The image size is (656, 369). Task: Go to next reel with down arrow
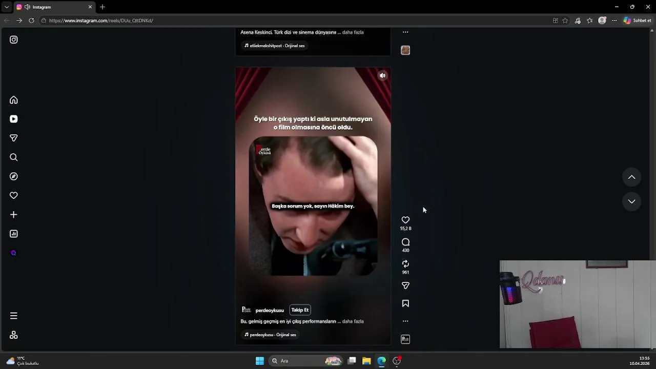631,201
